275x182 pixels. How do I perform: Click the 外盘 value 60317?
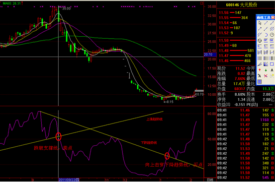point(240,89)
